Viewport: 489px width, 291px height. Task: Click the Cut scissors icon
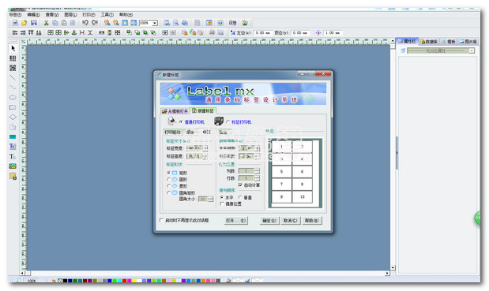(x=46, y=23)
